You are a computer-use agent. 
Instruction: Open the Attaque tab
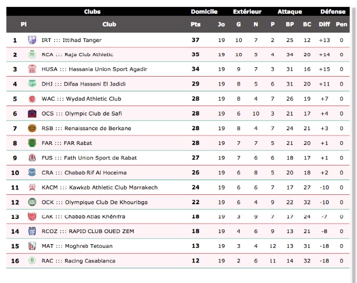(290, 12)
